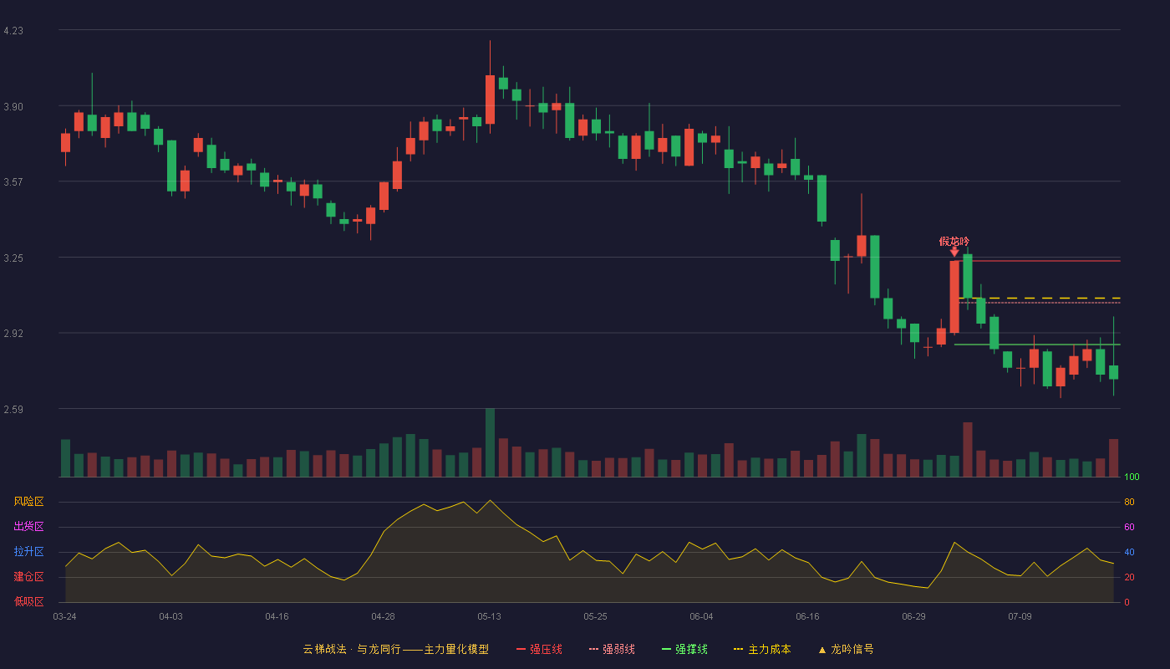
Task: Select the 出货区 zone label
Action: 28,527
